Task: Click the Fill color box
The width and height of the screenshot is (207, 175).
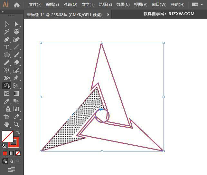Action: (8, 136)
